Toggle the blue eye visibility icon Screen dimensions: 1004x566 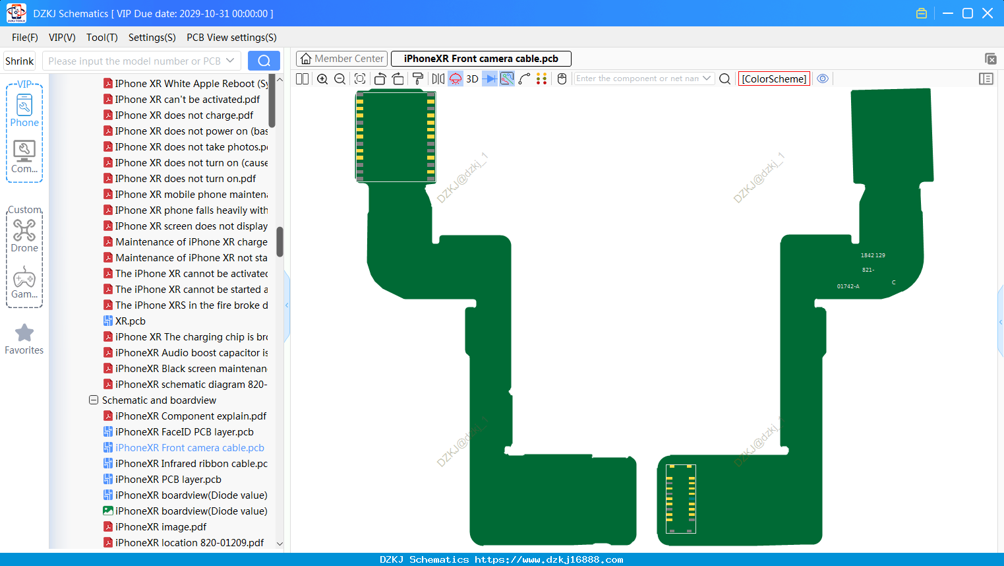(x=823, y=79)
